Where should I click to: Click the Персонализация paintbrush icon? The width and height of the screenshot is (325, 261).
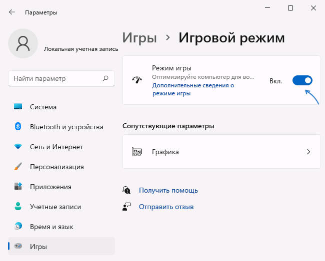(x=18, y=167)
